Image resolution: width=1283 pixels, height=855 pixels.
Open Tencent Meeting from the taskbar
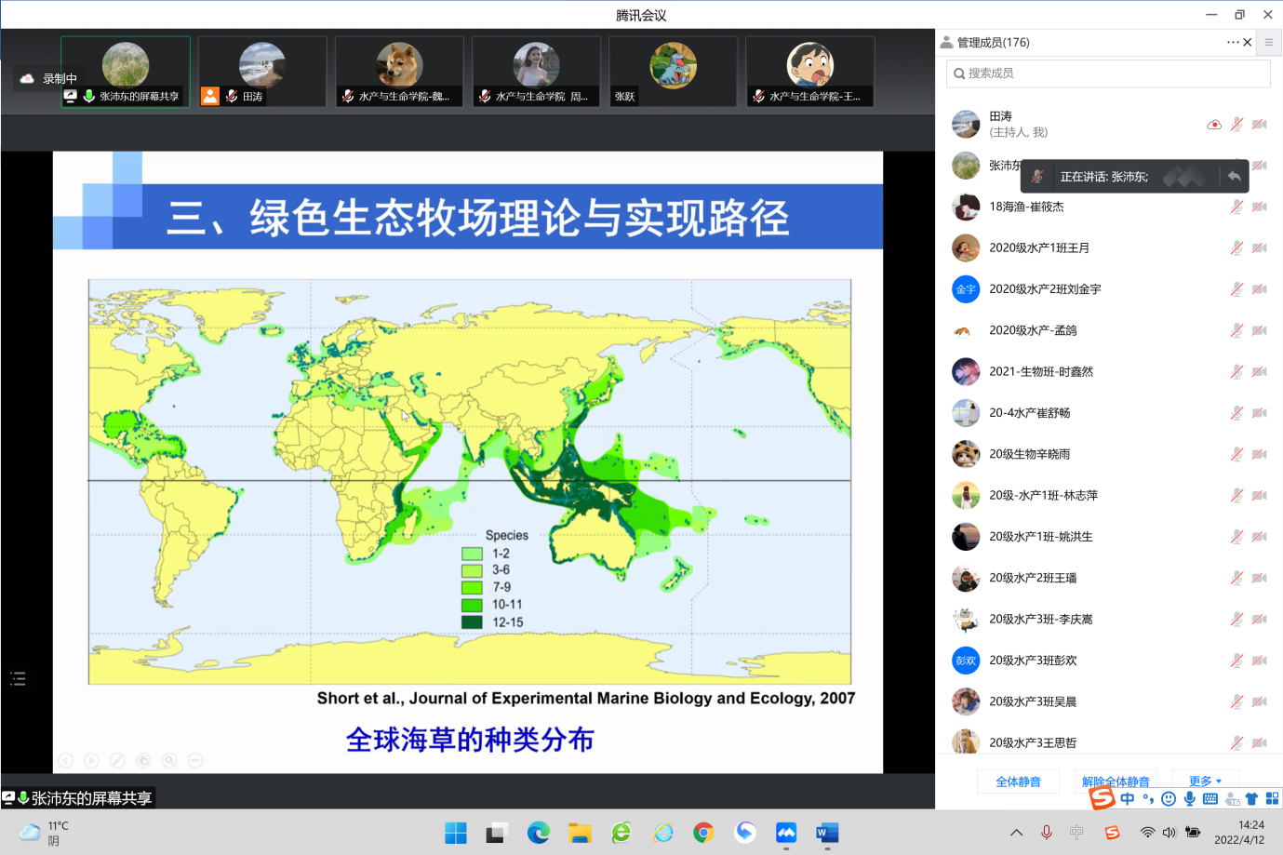tap(786, 833)
